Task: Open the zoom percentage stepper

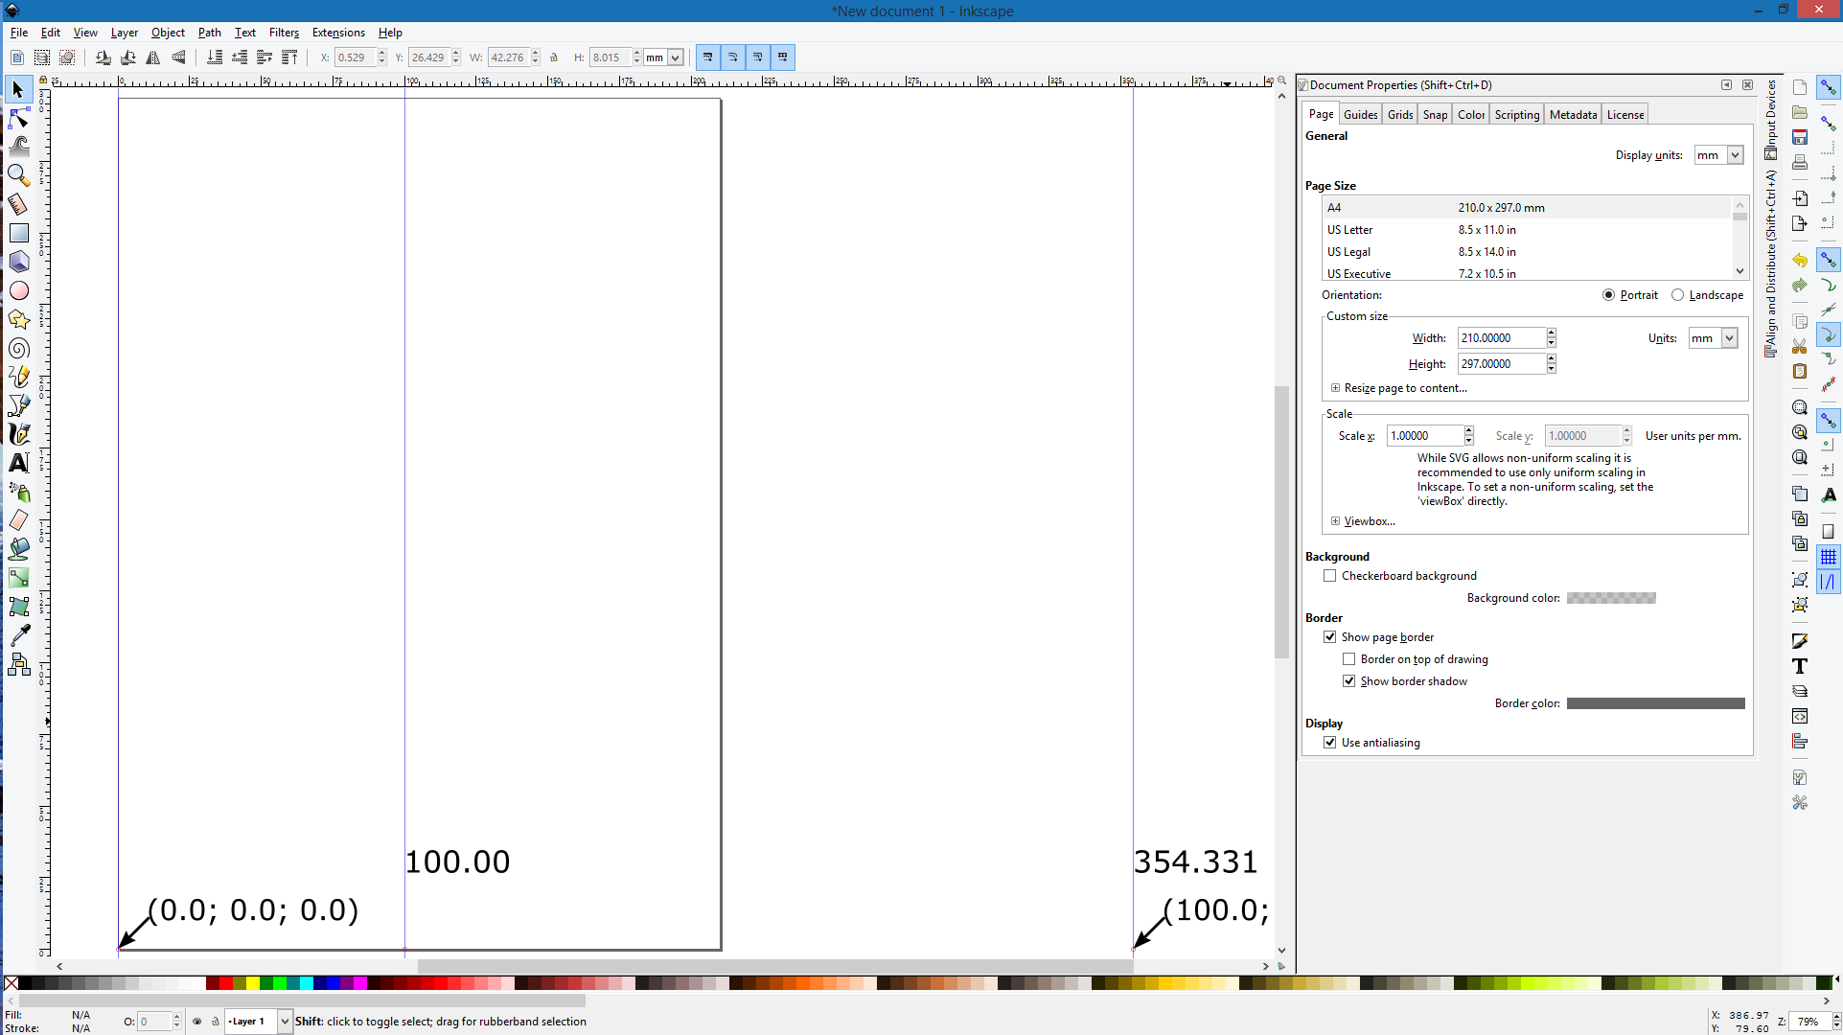Action: click(x=1836, y=1022)
